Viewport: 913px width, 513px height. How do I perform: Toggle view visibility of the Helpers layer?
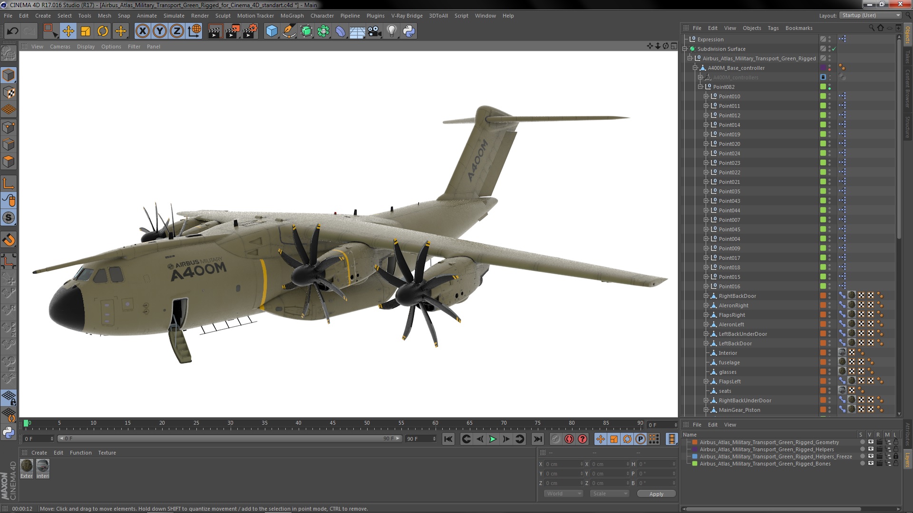[871, 449]
